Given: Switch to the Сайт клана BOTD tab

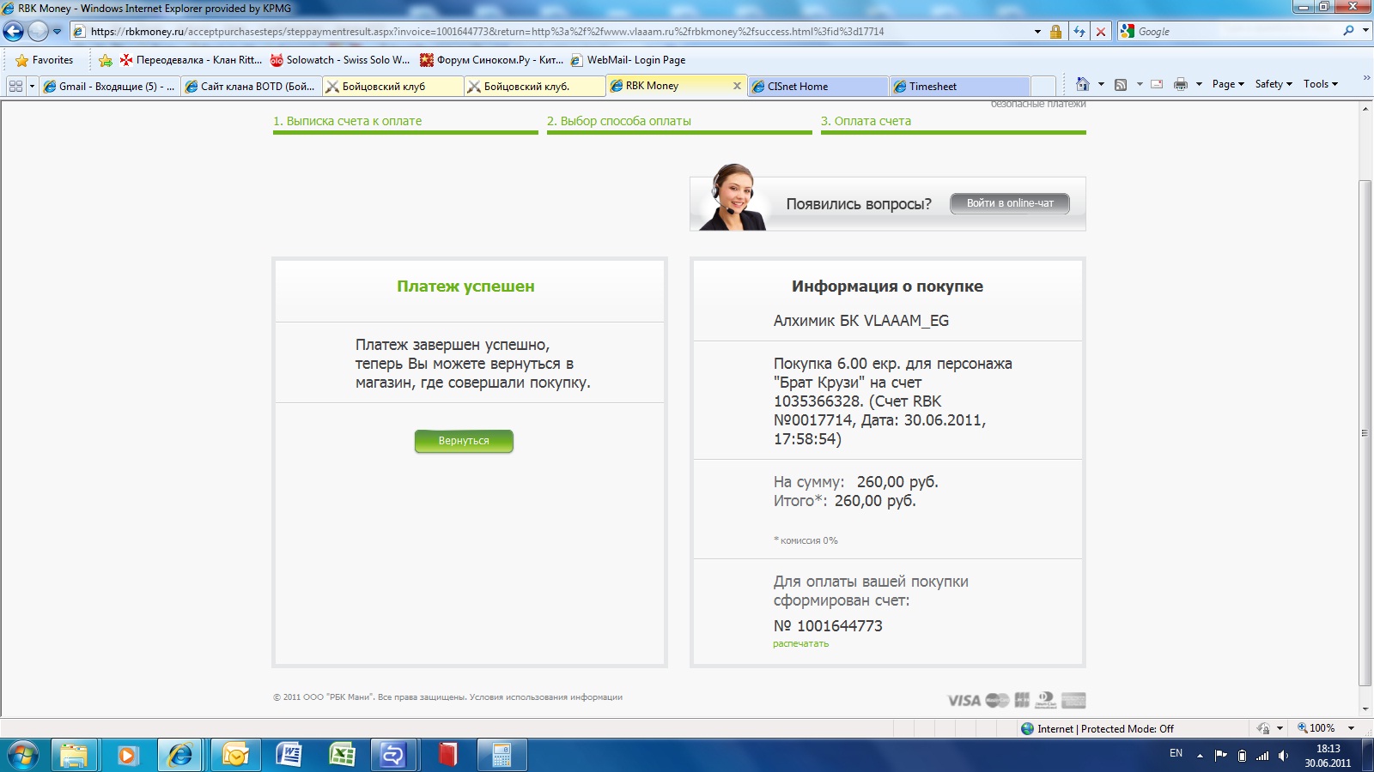Looking at the screenshot, I should coord(251,86).
